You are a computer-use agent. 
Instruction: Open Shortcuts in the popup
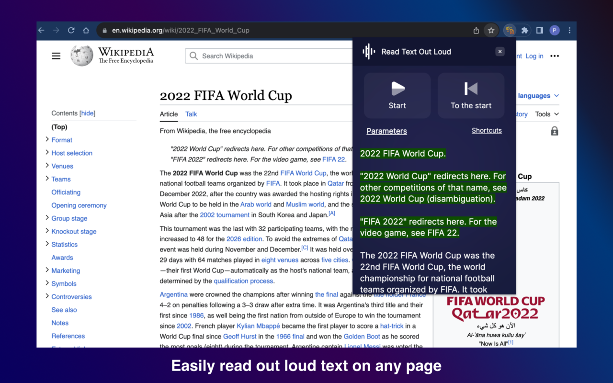point(487,130)
